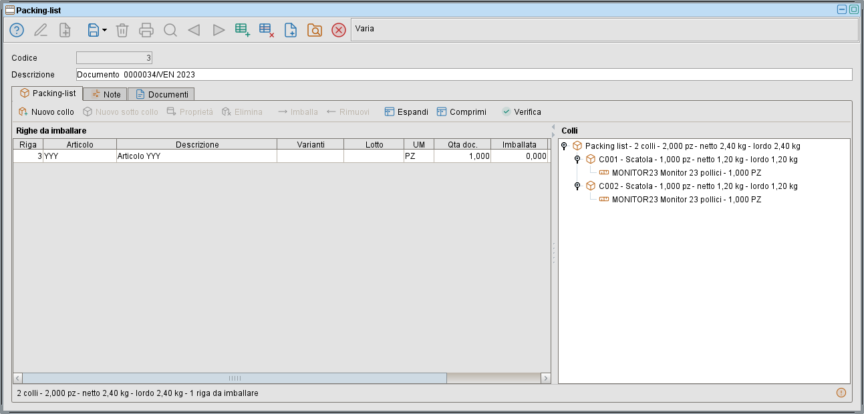
Task: Click the status bar summary text
Action: [x=138, y=393]
